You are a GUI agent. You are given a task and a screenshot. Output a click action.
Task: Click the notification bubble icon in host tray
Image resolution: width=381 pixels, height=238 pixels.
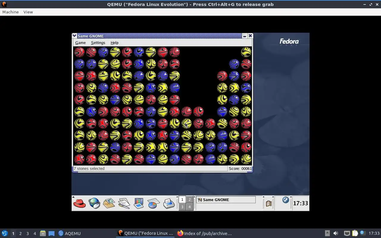(x=363, y=233)
